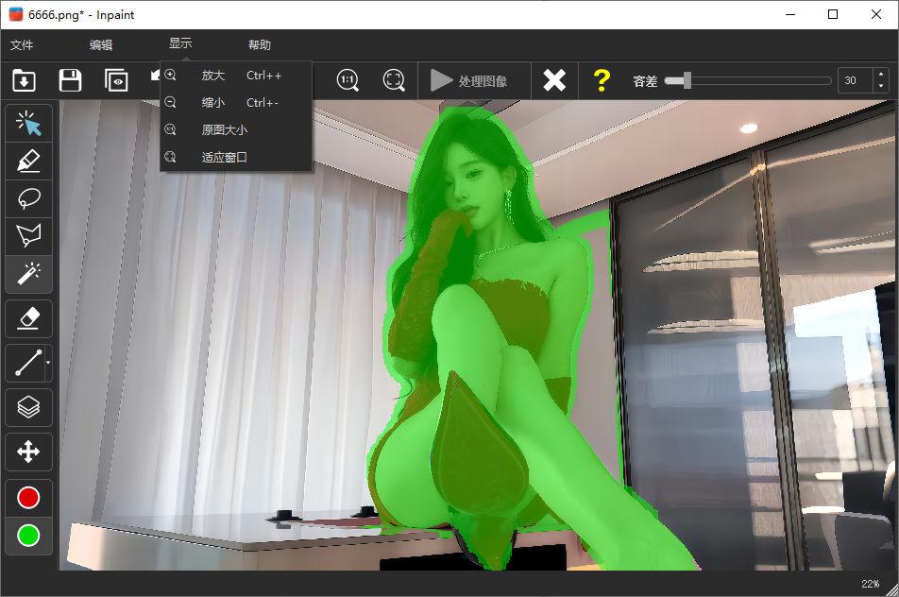Select the Eraser tool
Screen dimensions: 899x597
pyautogui.click(x=28, y=318)
